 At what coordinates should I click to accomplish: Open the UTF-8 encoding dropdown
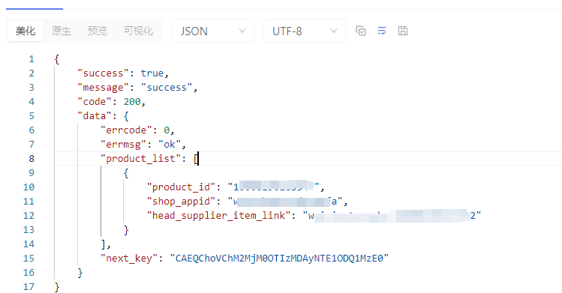pos(305,31)
